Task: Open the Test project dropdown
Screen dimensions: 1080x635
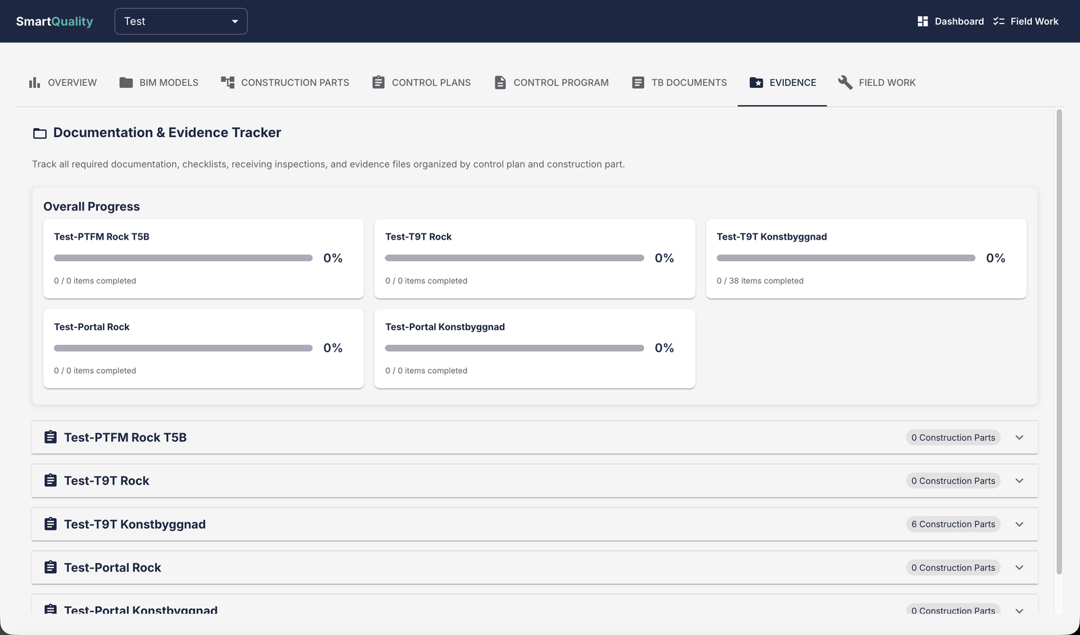Action: (x=181, y=22)
